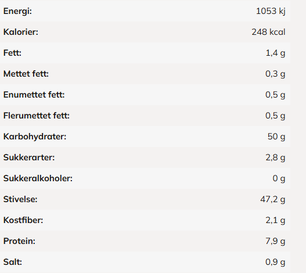Click the Protein label
This screenshot has height=273, width=306.
pyautogui.click(x=19, y=241)
